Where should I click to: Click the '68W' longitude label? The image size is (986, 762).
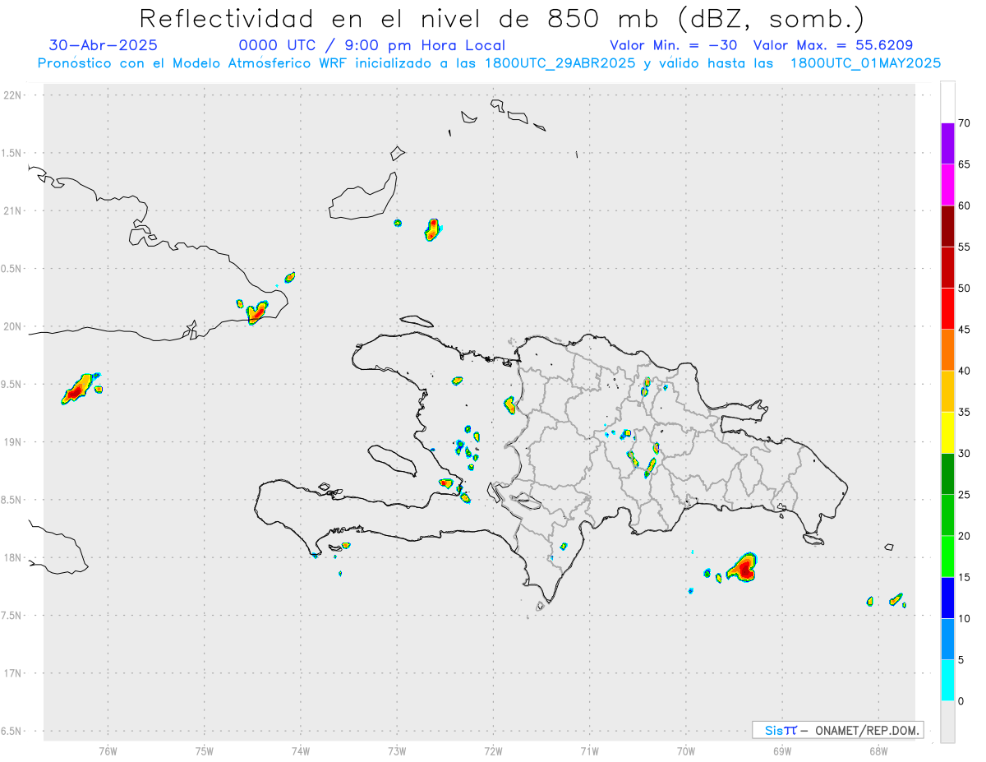[878, 750]
